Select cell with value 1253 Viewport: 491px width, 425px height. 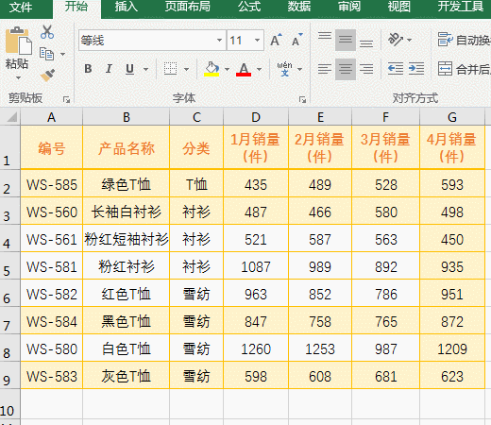pyautogui.click(x=320, y=348)
